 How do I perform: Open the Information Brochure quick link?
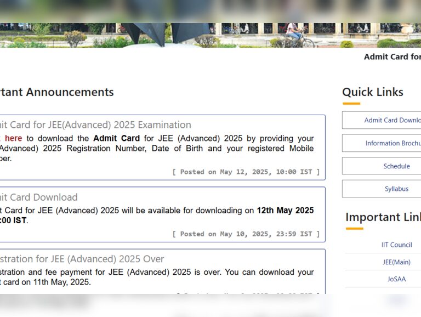point(382,143)
